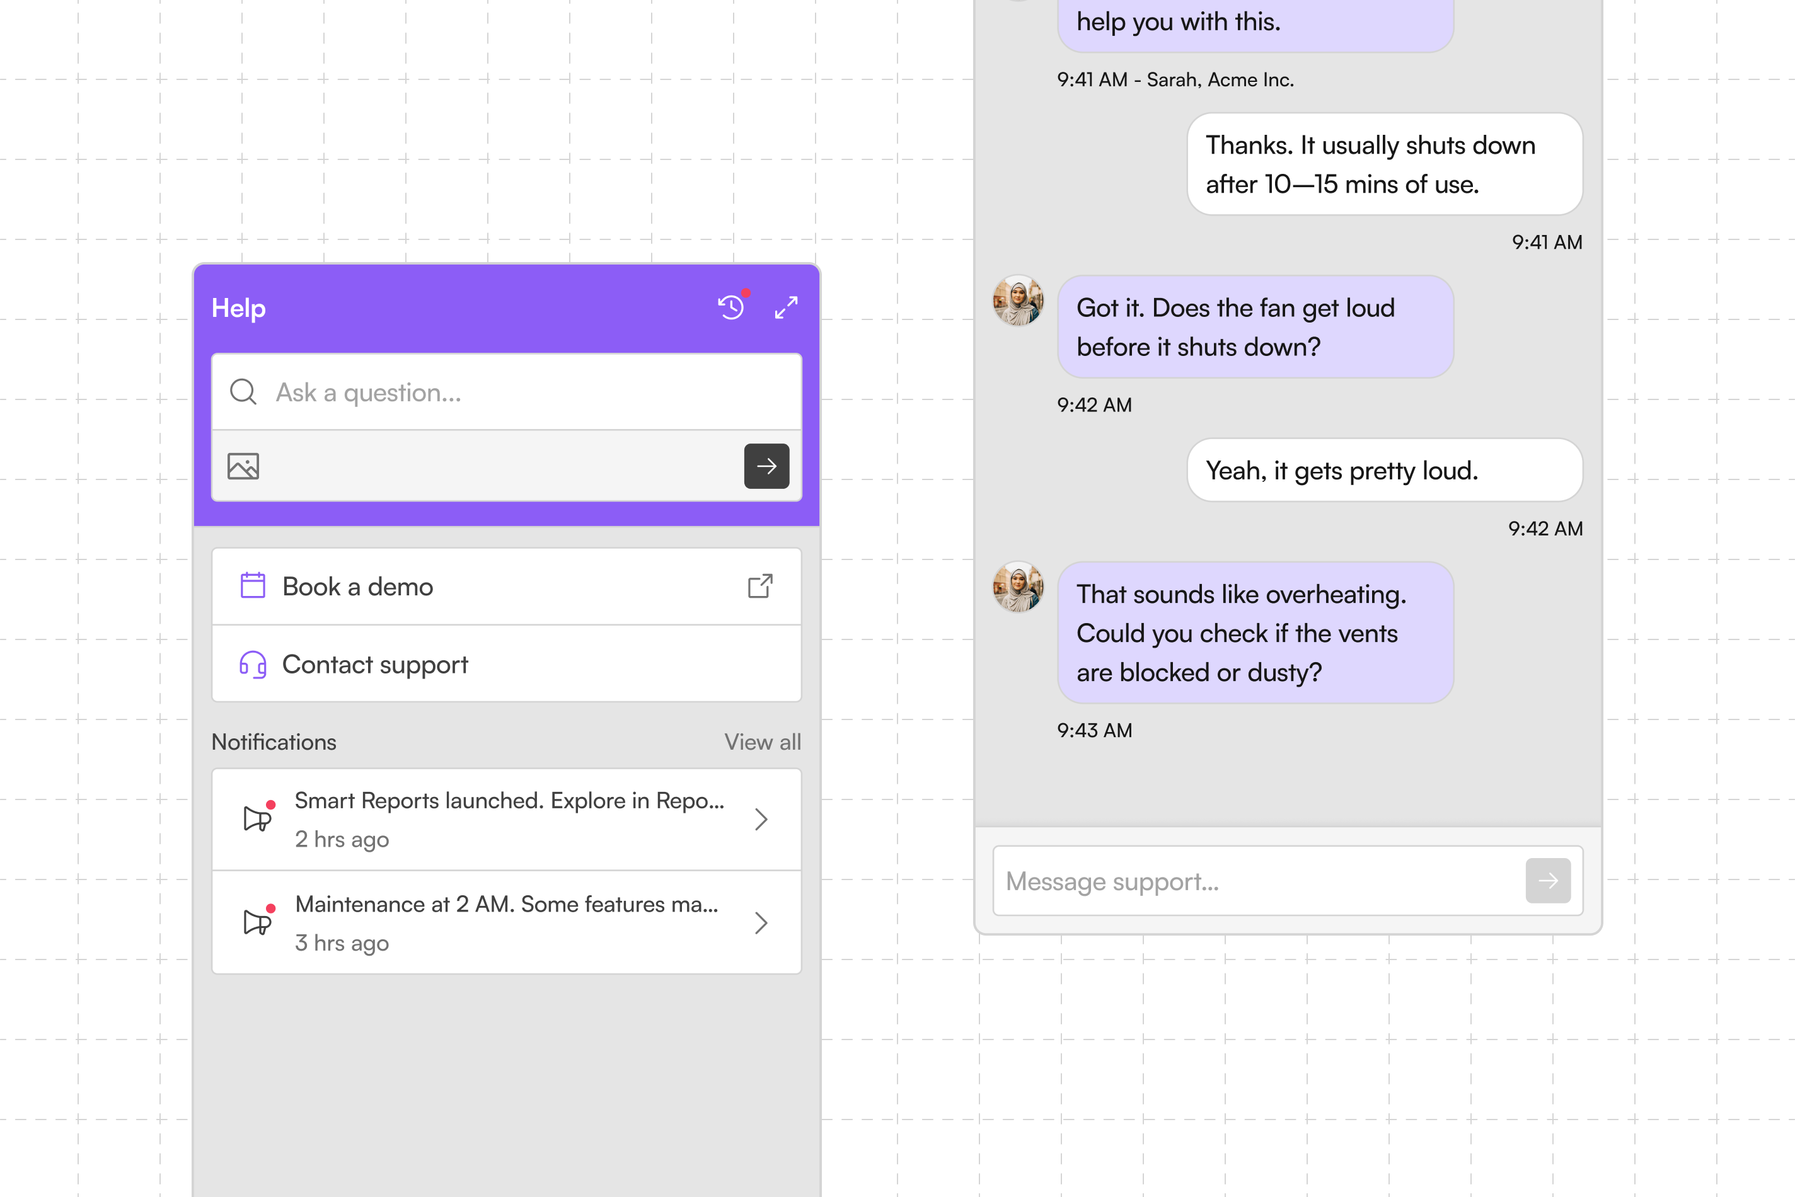Click the '2 hrs ago' timestamp
This screenshot has width=1795, height=1197.
click(x=342, y=839)
